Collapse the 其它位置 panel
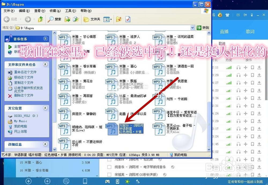Viewport: 268px width, 185px height. point(45,108)
